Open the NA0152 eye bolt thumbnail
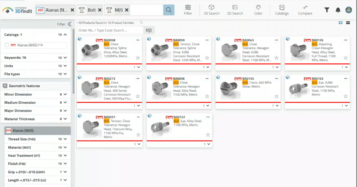 (x=161, y=128)
